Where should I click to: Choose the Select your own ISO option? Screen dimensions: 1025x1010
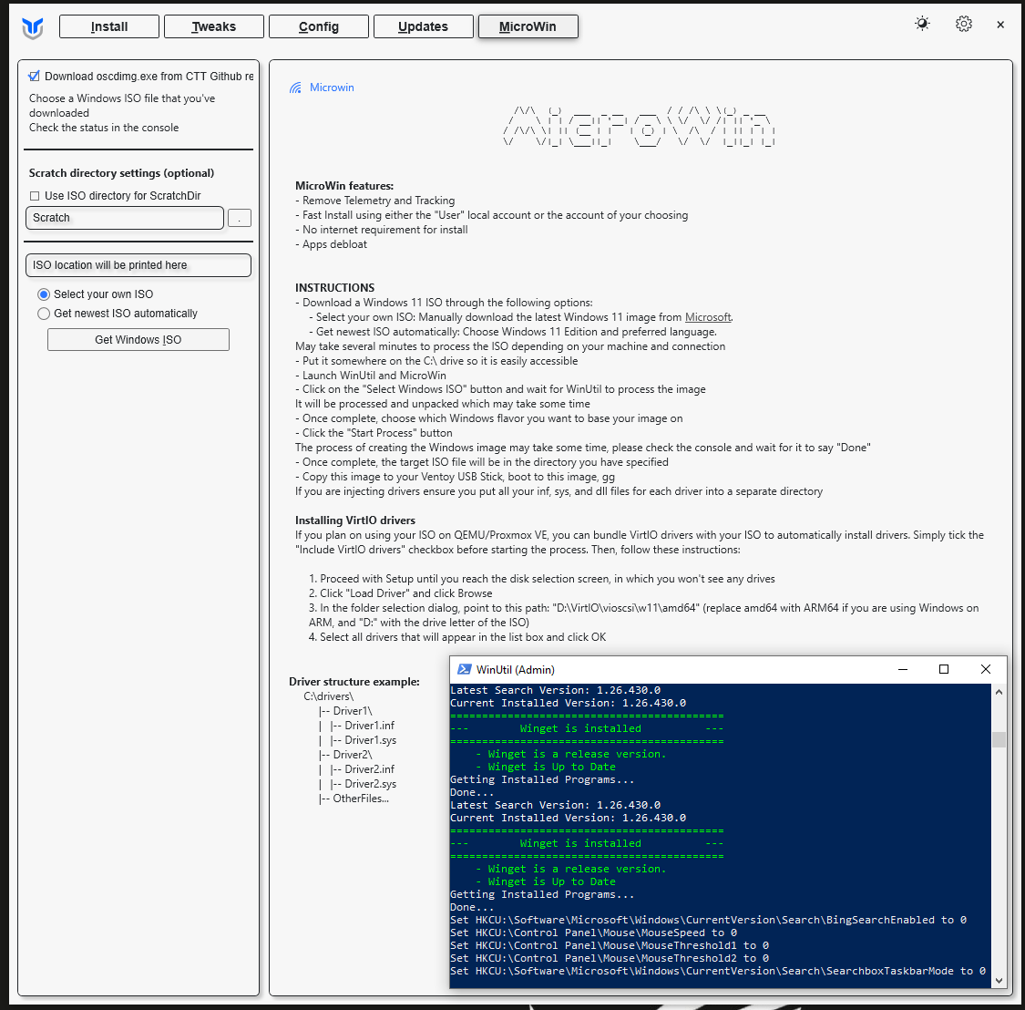point(44,294)
